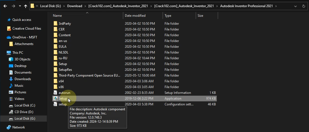Select the autorun setup information file
This screenshot has height=132, width=309.
pyautogui.click(x=64, y=93)
